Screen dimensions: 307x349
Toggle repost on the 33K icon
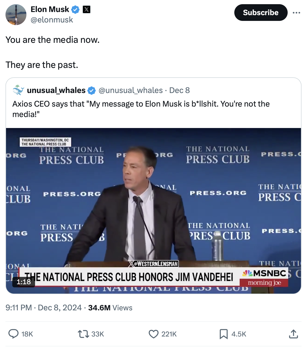[x=83, y=334]
